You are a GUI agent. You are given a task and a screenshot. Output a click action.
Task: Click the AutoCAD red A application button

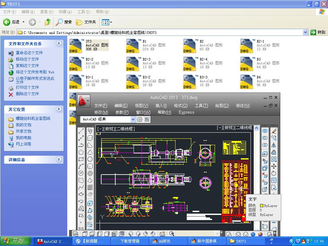point(82,101)
